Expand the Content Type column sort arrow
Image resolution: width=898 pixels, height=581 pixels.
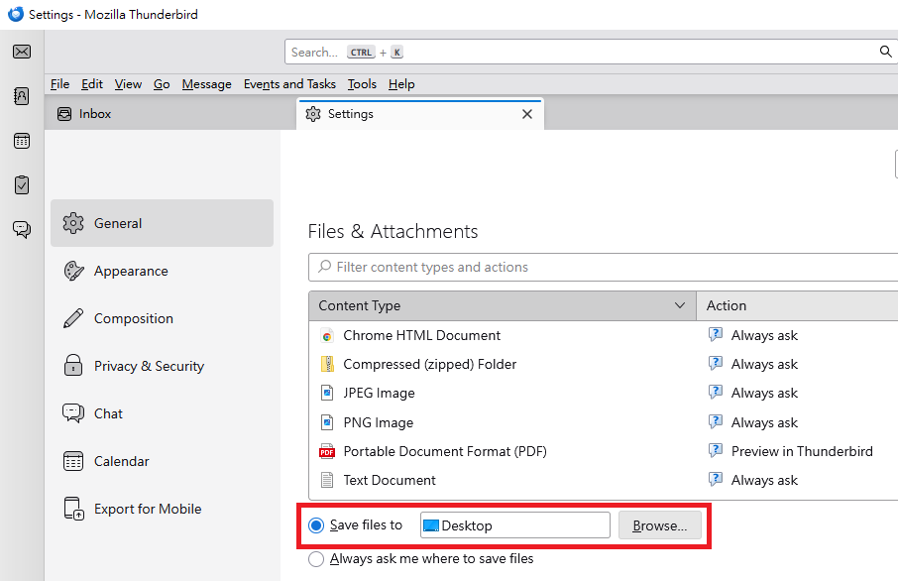coord(680,305)
